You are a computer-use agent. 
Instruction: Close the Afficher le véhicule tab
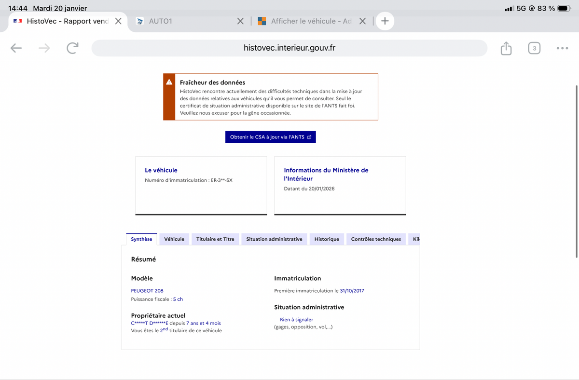pos(363,21)
